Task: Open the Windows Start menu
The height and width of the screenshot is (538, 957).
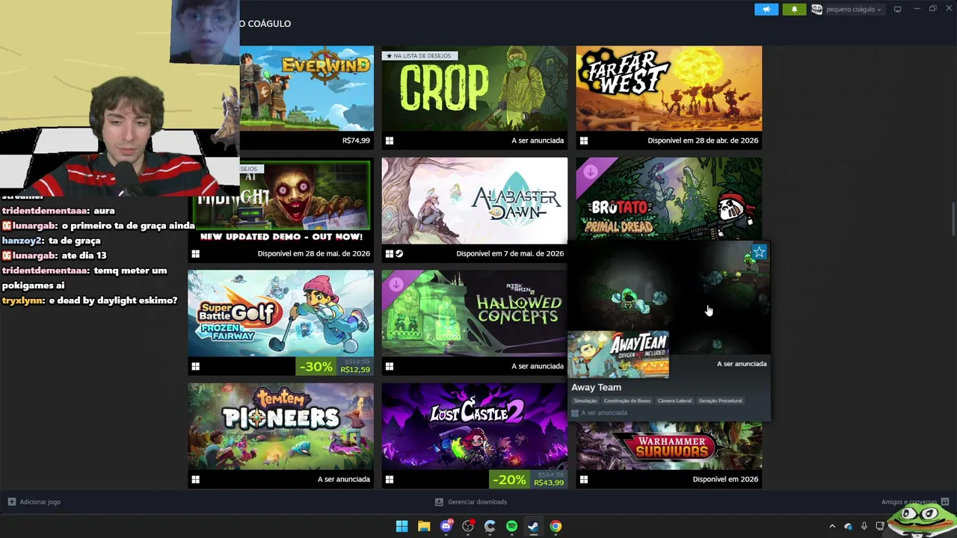Action: coord(401,526)
